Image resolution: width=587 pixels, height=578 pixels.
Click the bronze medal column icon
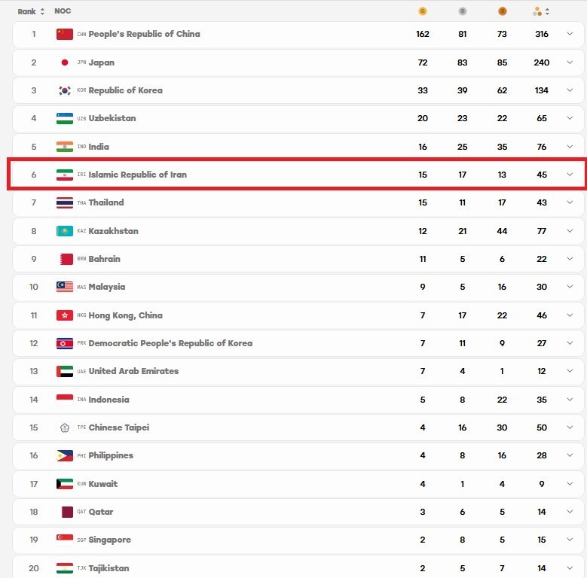coord(502,11)
